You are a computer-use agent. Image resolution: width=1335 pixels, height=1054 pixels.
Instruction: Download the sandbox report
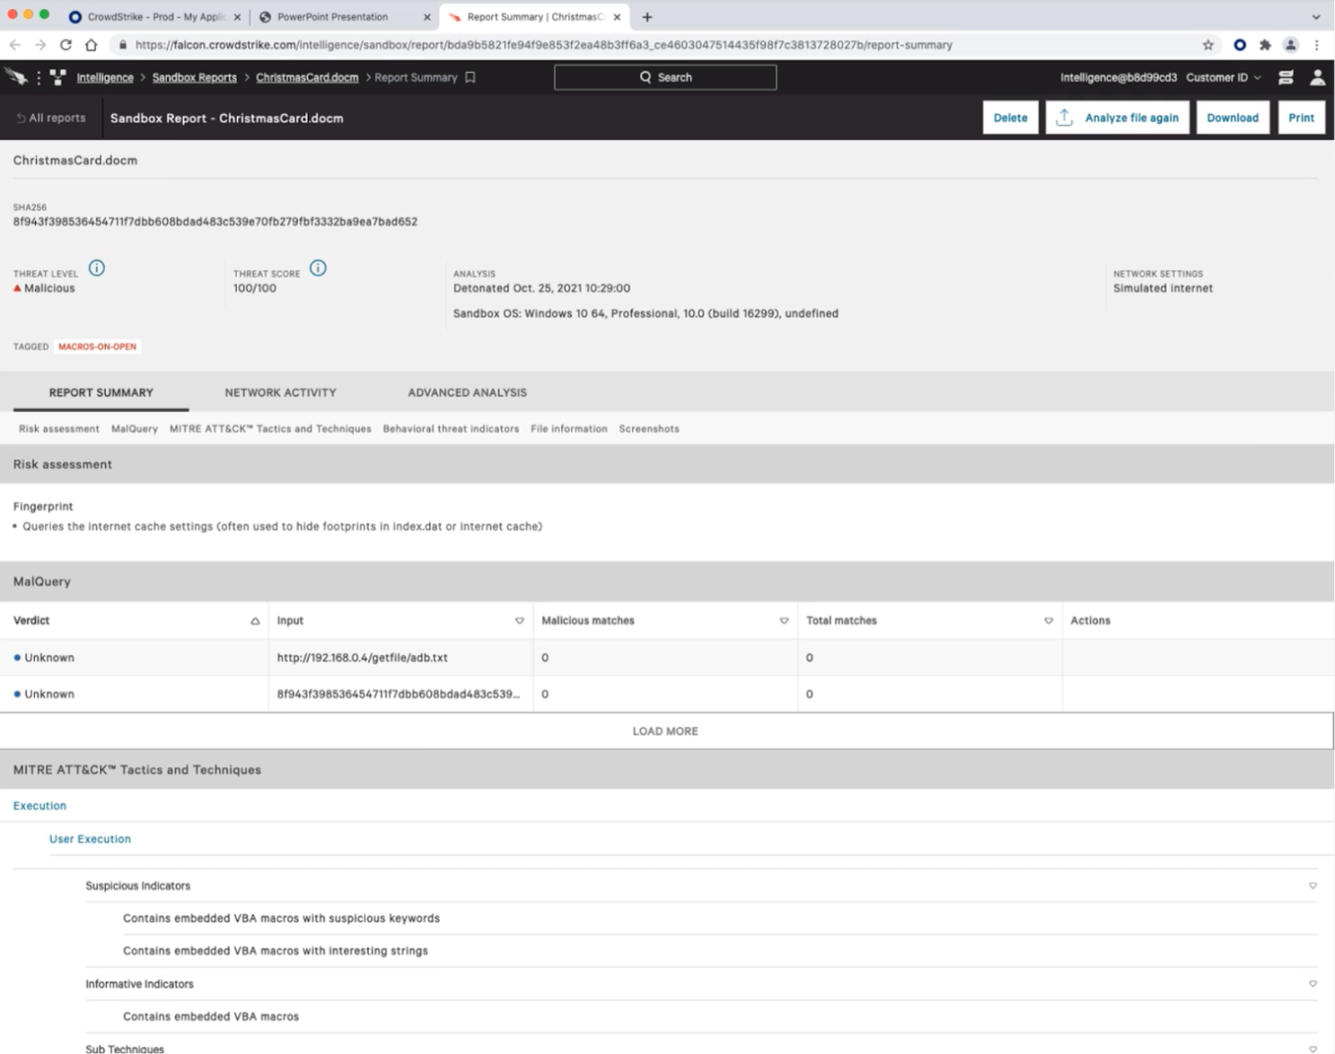coord(1232,118)
